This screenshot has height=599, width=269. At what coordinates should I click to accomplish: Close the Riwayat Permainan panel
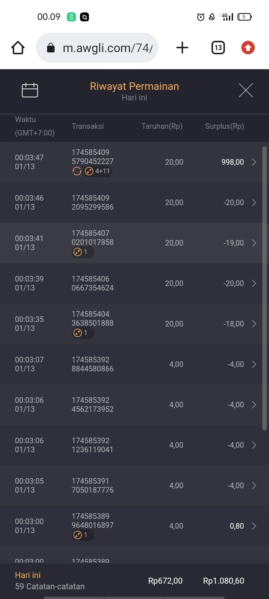pos(245,90)
